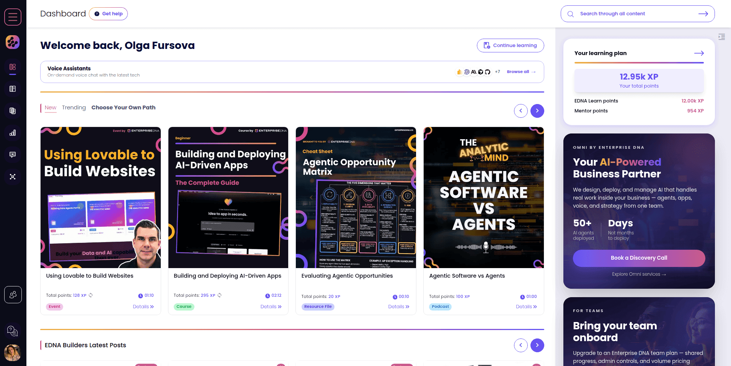Click the Voice Assistants heading
This screenshot has height=366, width=731.
point(69,68)
